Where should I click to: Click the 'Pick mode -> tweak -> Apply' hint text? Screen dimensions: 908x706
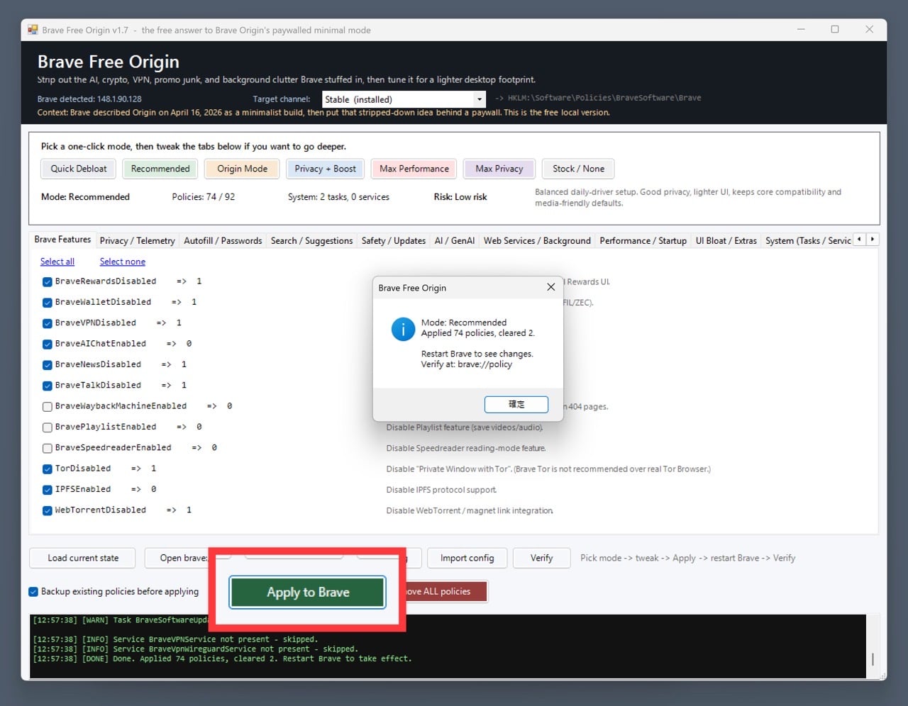pyautogui.click(x=687, y=558)
